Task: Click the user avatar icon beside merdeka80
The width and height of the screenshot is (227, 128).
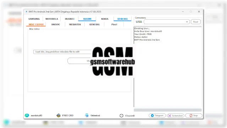Action: pos(27,115)
